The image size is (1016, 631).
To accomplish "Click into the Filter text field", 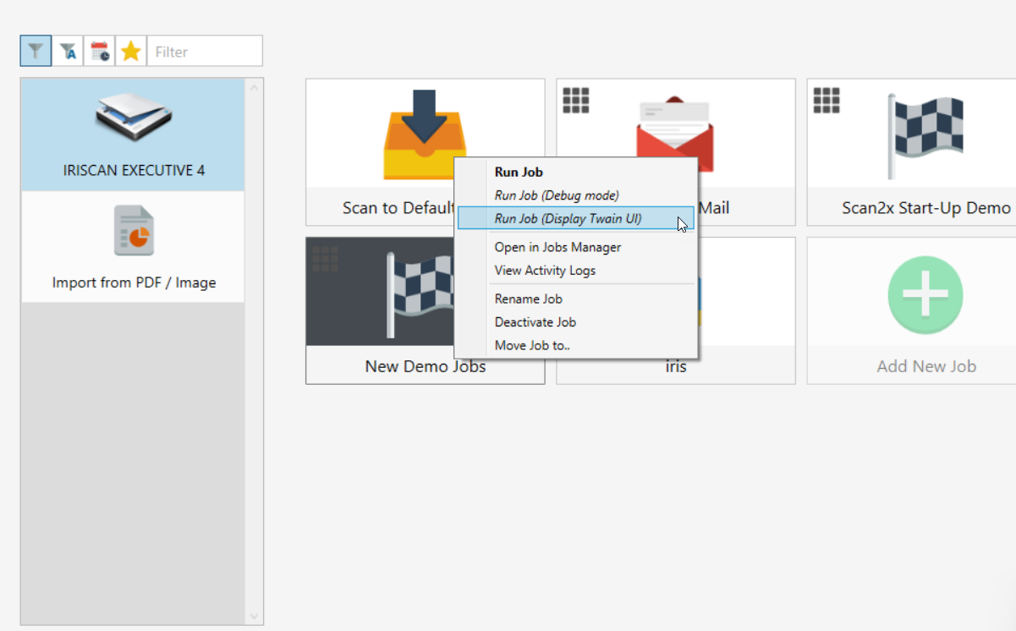I will coord(205,52).
